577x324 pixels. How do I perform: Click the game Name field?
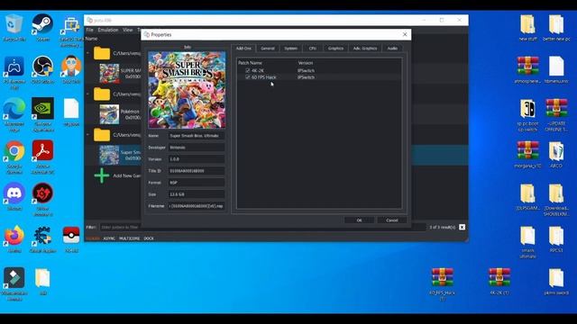(x=197, y=136)
